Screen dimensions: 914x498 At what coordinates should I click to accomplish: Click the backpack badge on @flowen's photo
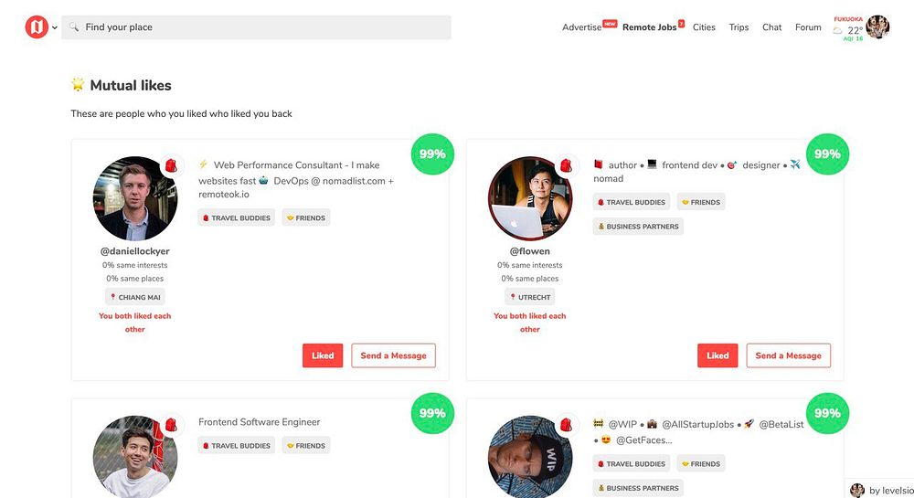[x=566, y=165]
